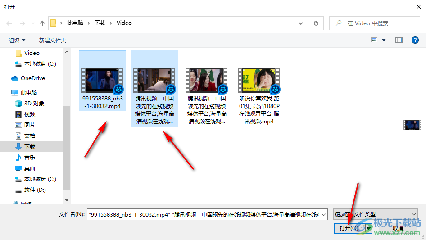Click the 此电脑 breadcrumb
Screen dimensions: 426x240
(75, 23)
